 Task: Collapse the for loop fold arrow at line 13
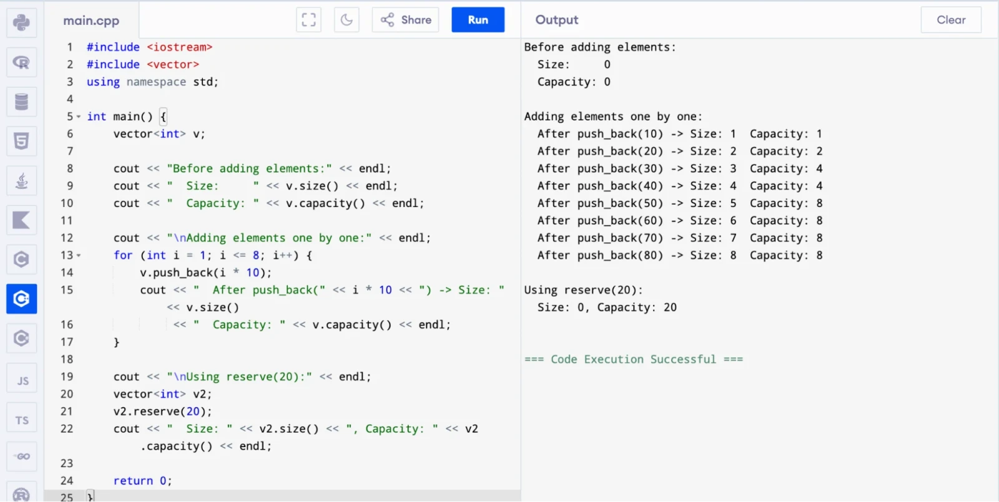coord(79,256)
